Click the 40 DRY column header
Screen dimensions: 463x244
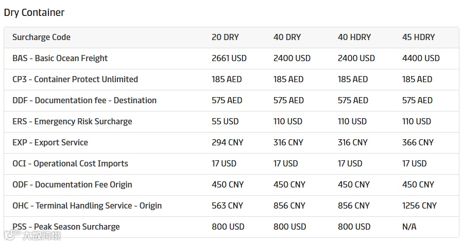(x=287, y=37)
